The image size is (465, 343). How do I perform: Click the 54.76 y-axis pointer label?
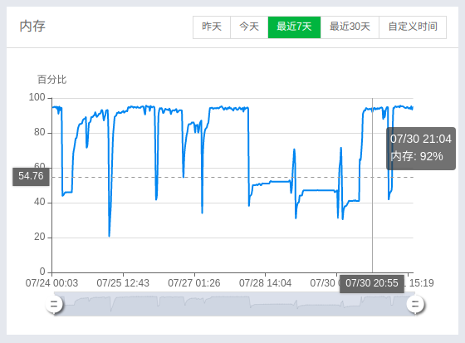(31, 177)
